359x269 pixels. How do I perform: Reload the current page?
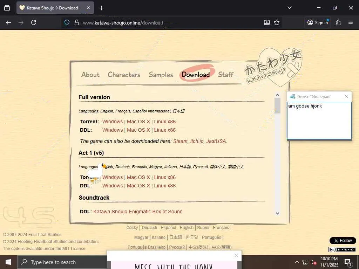[34, 22]
